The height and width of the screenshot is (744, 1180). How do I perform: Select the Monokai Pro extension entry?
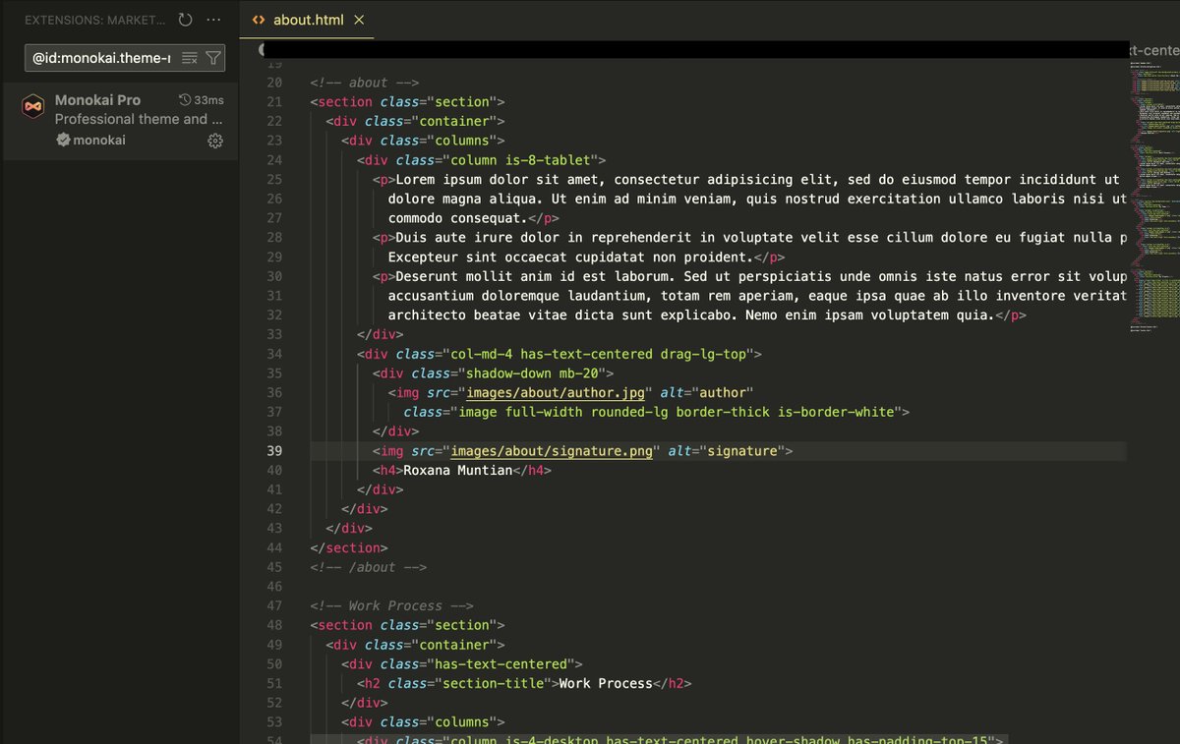(118, 118)
